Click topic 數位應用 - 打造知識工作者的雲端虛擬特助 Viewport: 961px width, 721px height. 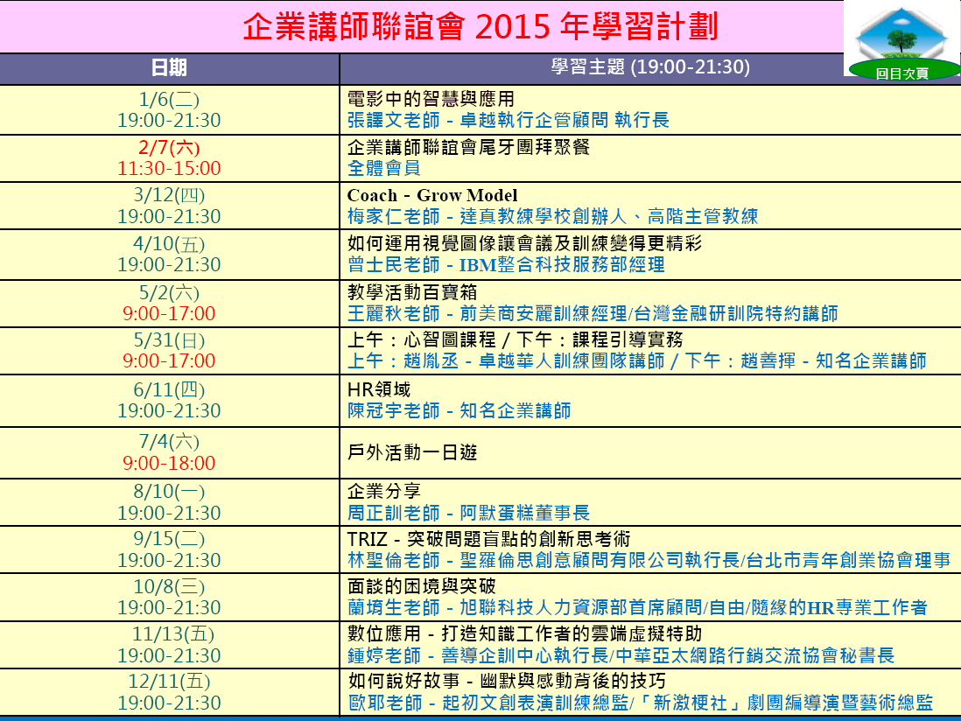[x=524, y=634]
